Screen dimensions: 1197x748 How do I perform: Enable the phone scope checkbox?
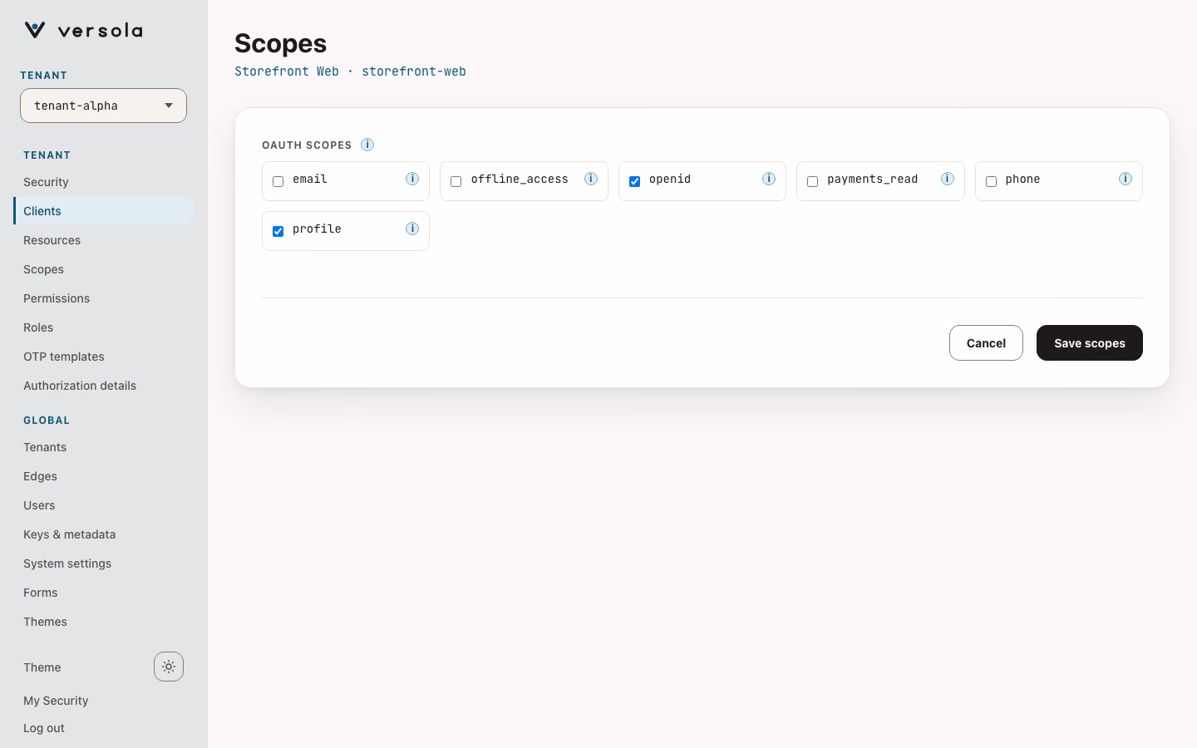tap(992, 181)
